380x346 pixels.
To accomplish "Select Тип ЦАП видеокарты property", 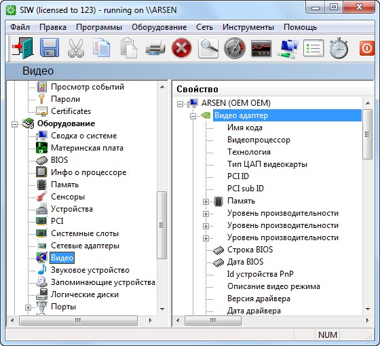I will coord(267,164).
